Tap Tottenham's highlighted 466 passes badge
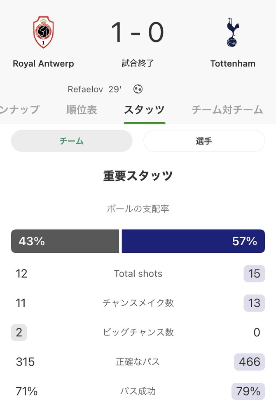 (250, 362)
